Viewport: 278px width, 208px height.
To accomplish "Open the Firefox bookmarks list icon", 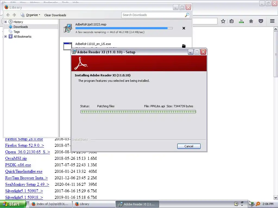I will (232, 21).
